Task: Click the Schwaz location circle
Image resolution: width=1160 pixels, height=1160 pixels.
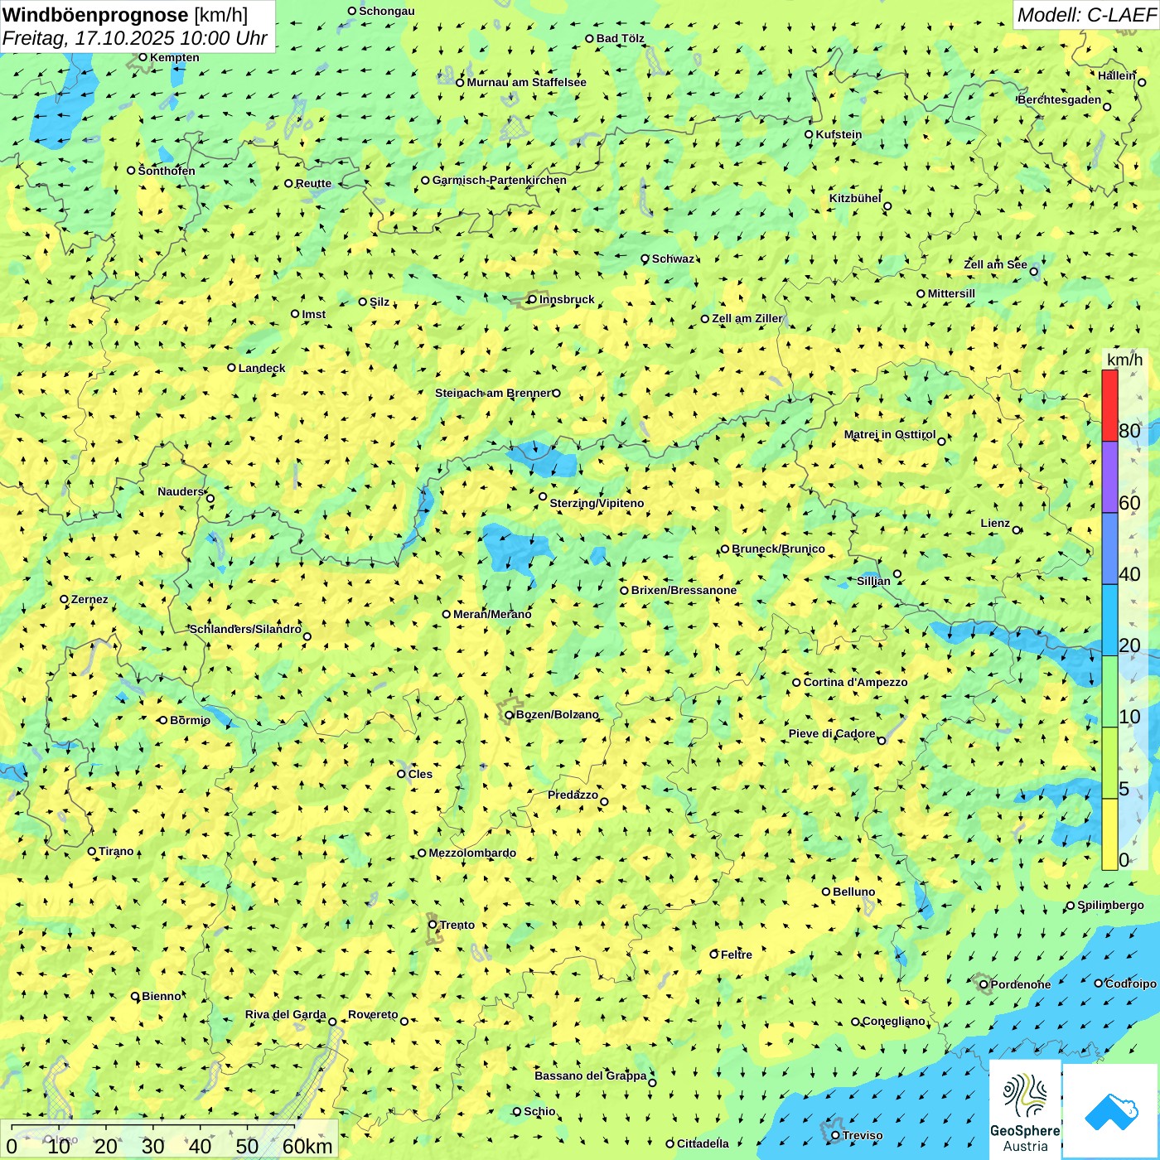Action: click(645, 259)
